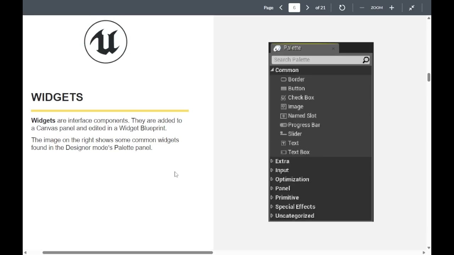Select the Palette tab

click(x=304, y=48)
